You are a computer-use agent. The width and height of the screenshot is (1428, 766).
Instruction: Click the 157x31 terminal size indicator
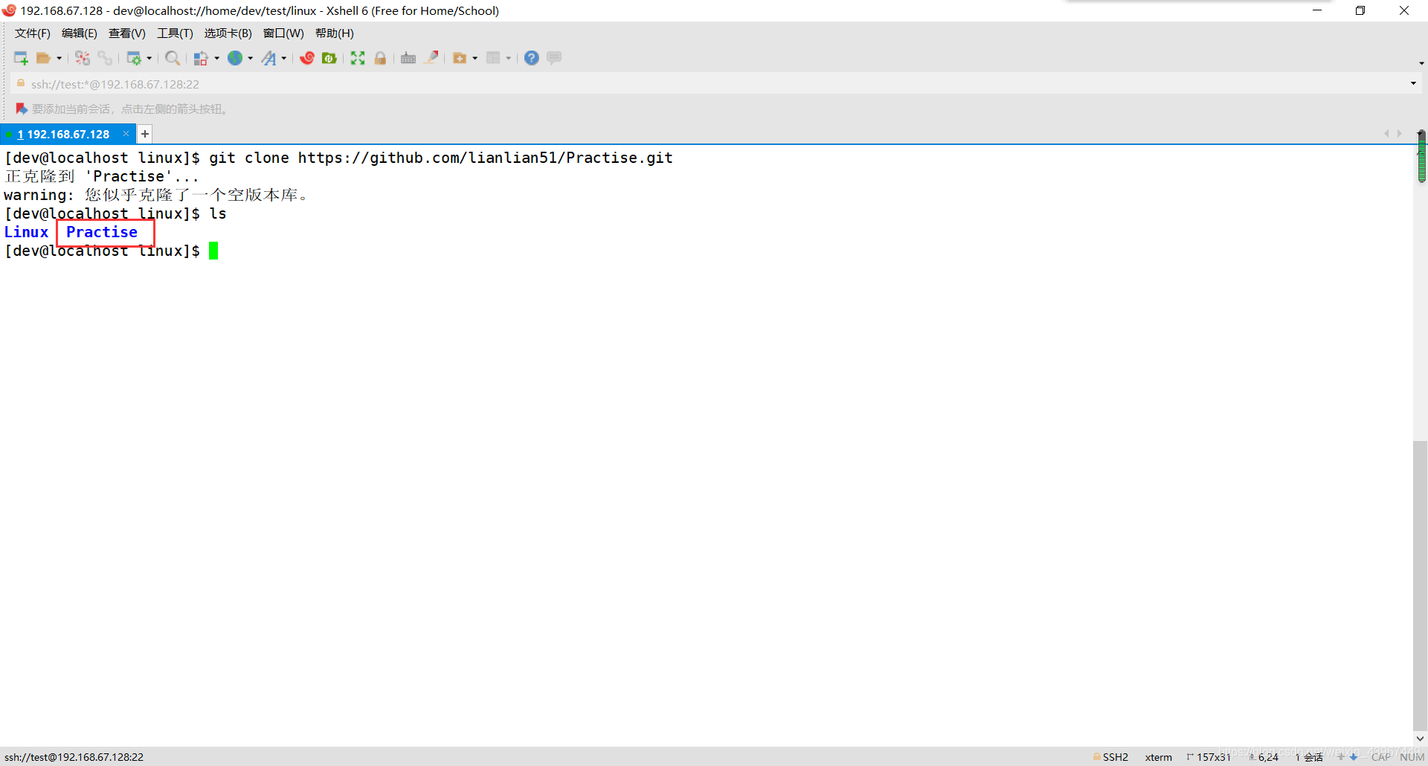click(1209, 757)
